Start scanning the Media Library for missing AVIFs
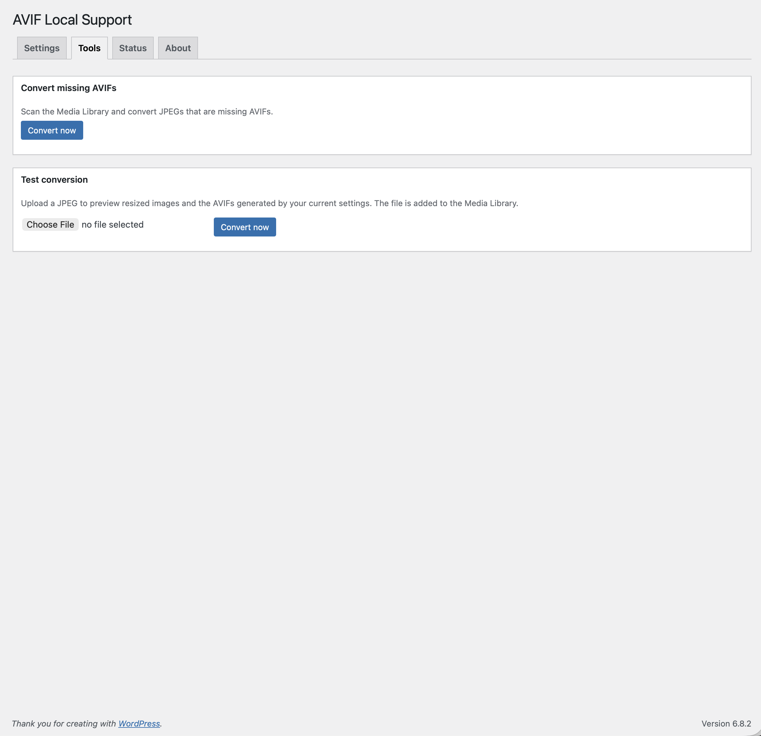The image size is (761, 736). point(52,130)
